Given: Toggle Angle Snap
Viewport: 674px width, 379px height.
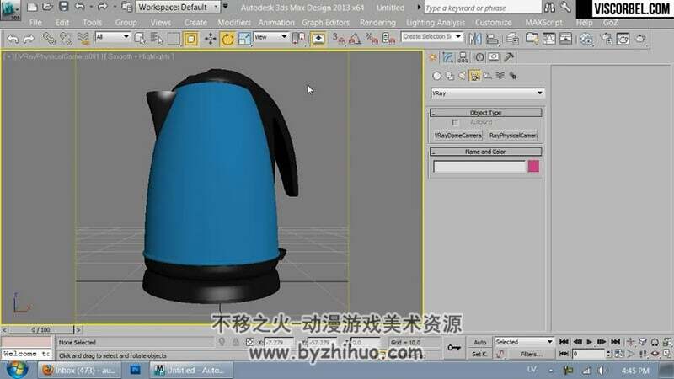Looking at the screenshot, I should click(355, 39).
